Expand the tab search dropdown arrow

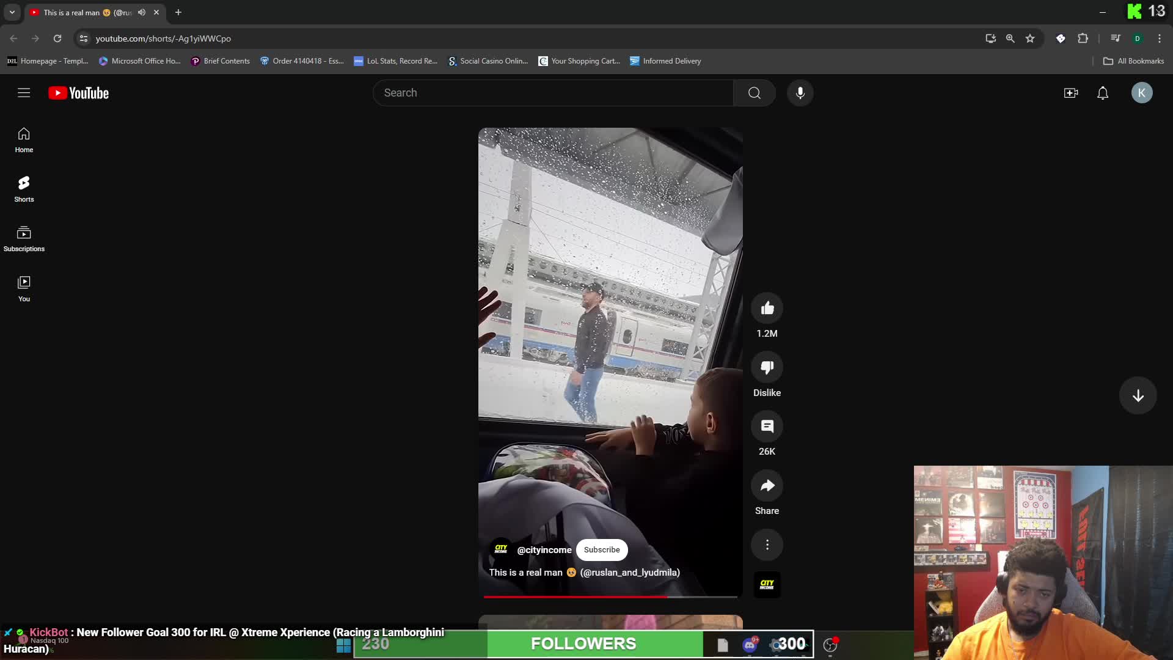coord(12,12)
